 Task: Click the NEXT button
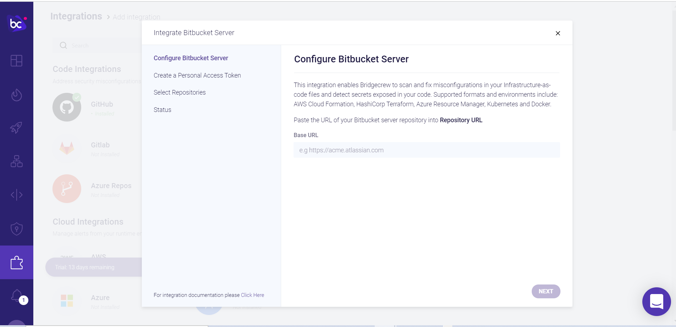click(546, 291)
